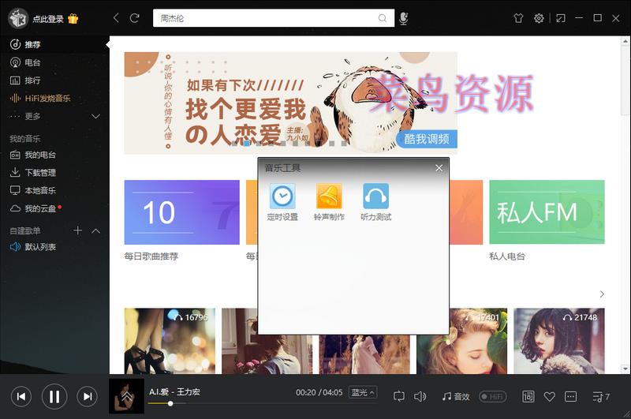Image resolution: width=631 pixels, height=419 pixels.
Task: Open the skin (shirt) icon
Action: click(x=518, y=18)
